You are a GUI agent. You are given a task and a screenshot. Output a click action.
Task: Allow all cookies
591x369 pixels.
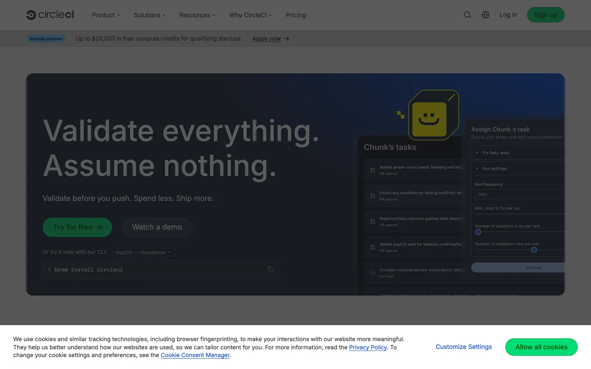click(541, 347)
